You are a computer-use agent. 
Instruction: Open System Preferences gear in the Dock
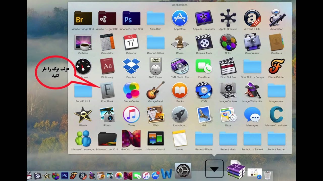click(183, 171)
